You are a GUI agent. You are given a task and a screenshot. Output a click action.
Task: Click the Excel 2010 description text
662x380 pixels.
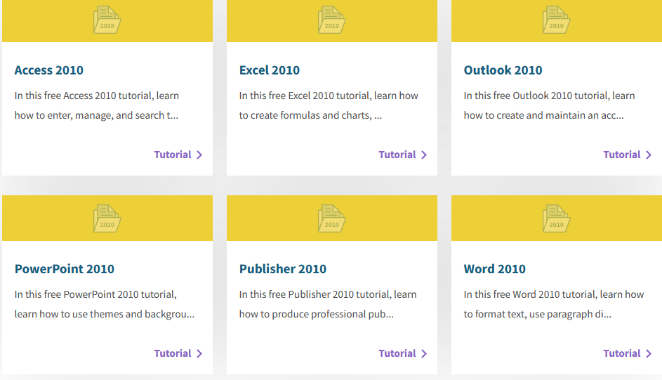tap(329, 105)
